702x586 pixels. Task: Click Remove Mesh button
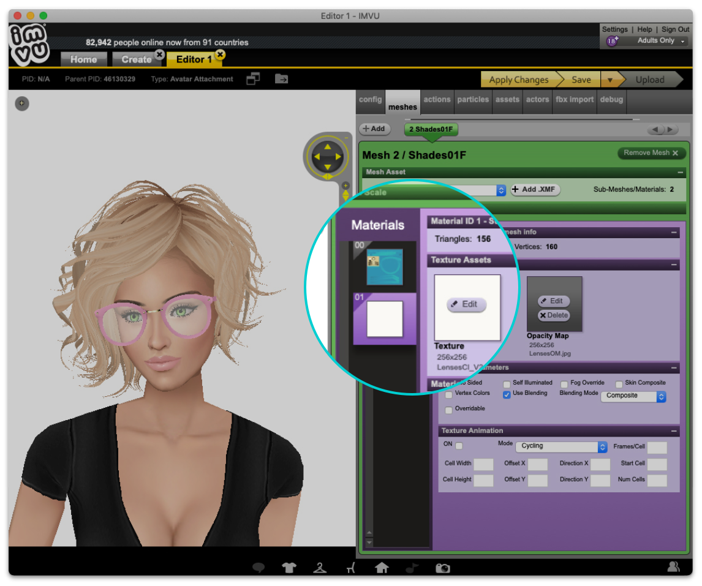coord(651,153)
